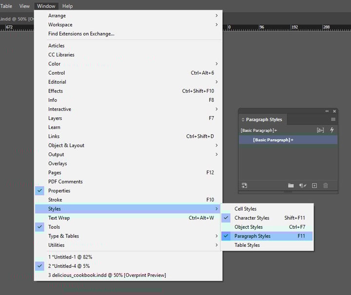Click the Style Override Highlighter icon

[320, 130]
